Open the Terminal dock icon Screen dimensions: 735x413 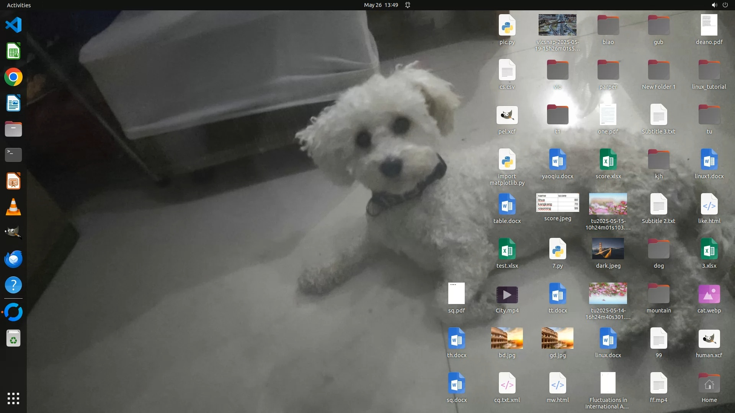(13, 155)
